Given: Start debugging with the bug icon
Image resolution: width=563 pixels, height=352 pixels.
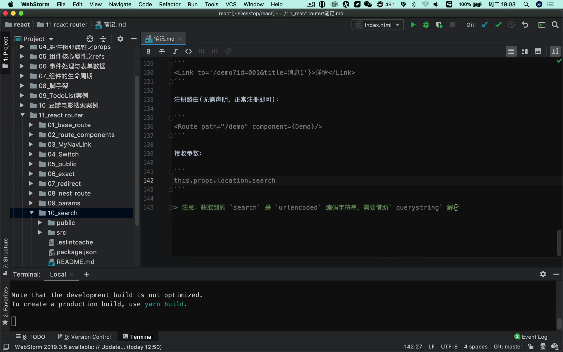Looking at the screenshot, I should pos(426,25).
